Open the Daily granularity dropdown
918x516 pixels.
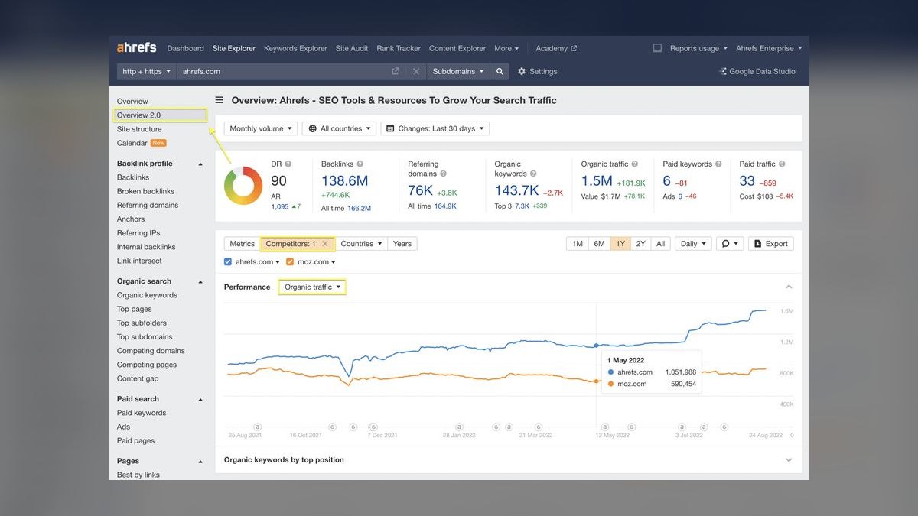(694, 244)
